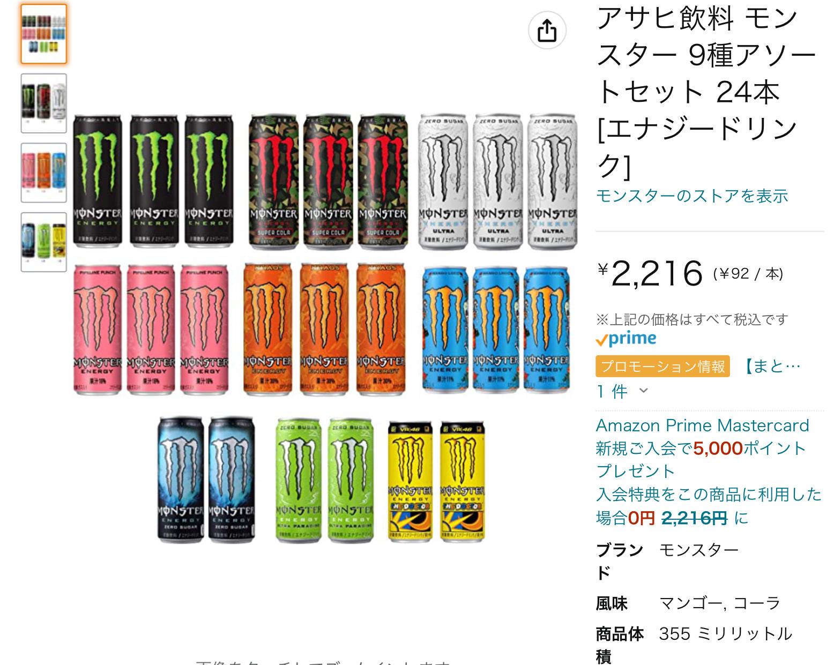Click the 5,000ポイント プレゼント text
834x665 pixels.
702,460
